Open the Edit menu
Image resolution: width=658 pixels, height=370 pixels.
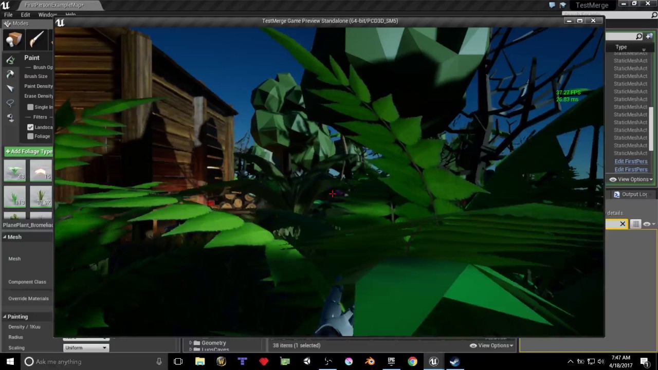(25, 15)
